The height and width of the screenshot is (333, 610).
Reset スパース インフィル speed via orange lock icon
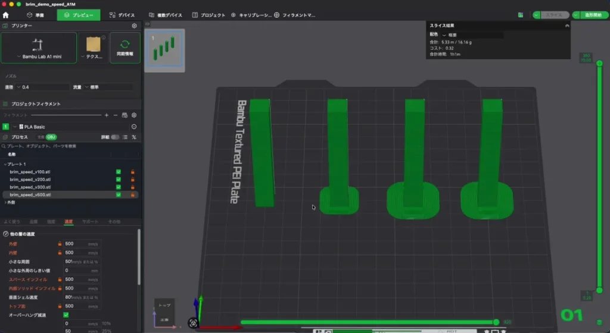click(60, 279)
